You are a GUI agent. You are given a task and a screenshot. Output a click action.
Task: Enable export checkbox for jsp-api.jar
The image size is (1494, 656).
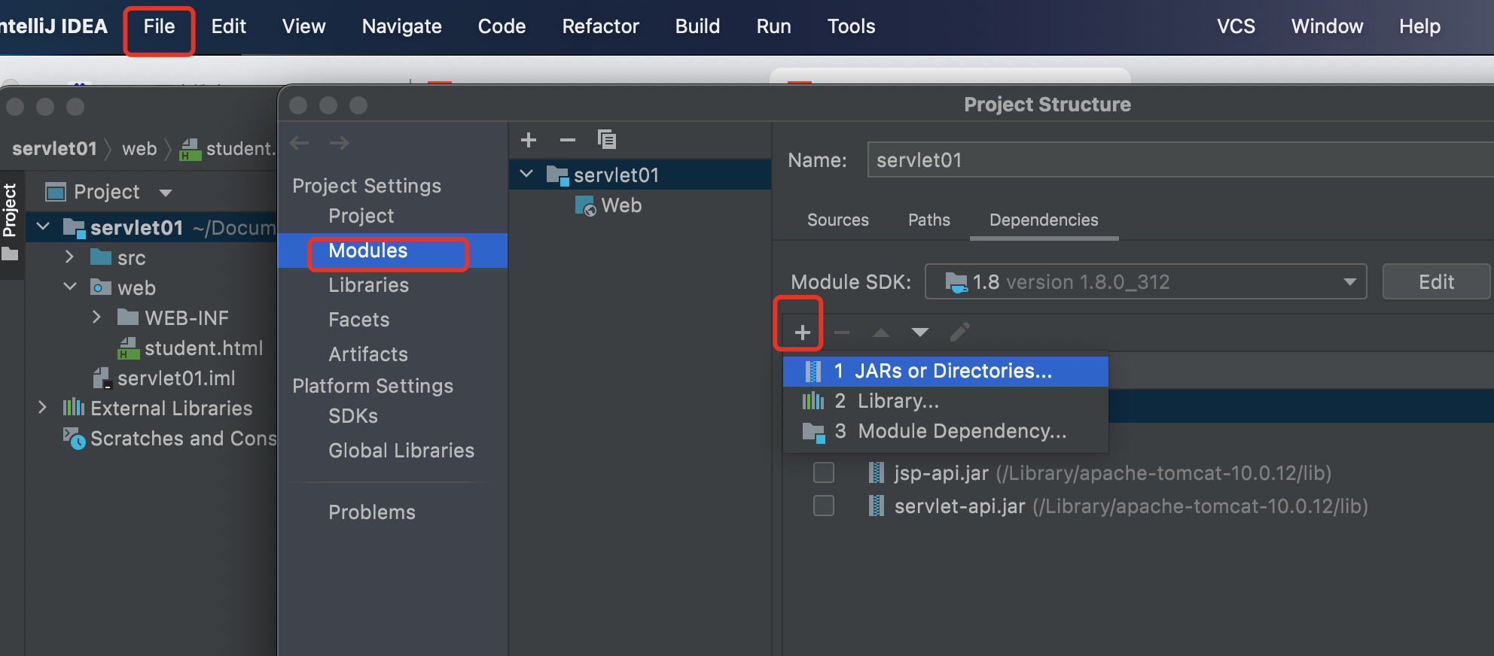click(x=824, y=472)
